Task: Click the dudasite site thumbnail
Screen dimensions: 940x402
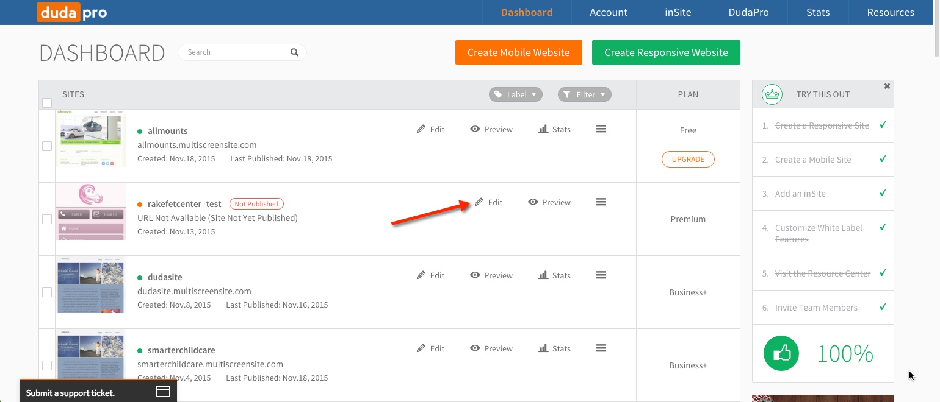Action: click(91, 284)
